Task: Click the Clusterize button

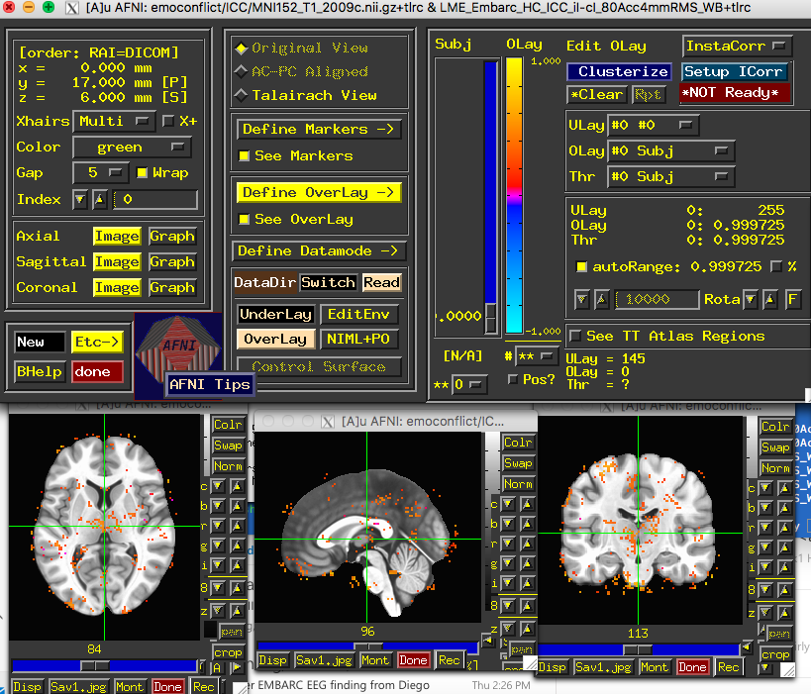Action: (619, 71)
